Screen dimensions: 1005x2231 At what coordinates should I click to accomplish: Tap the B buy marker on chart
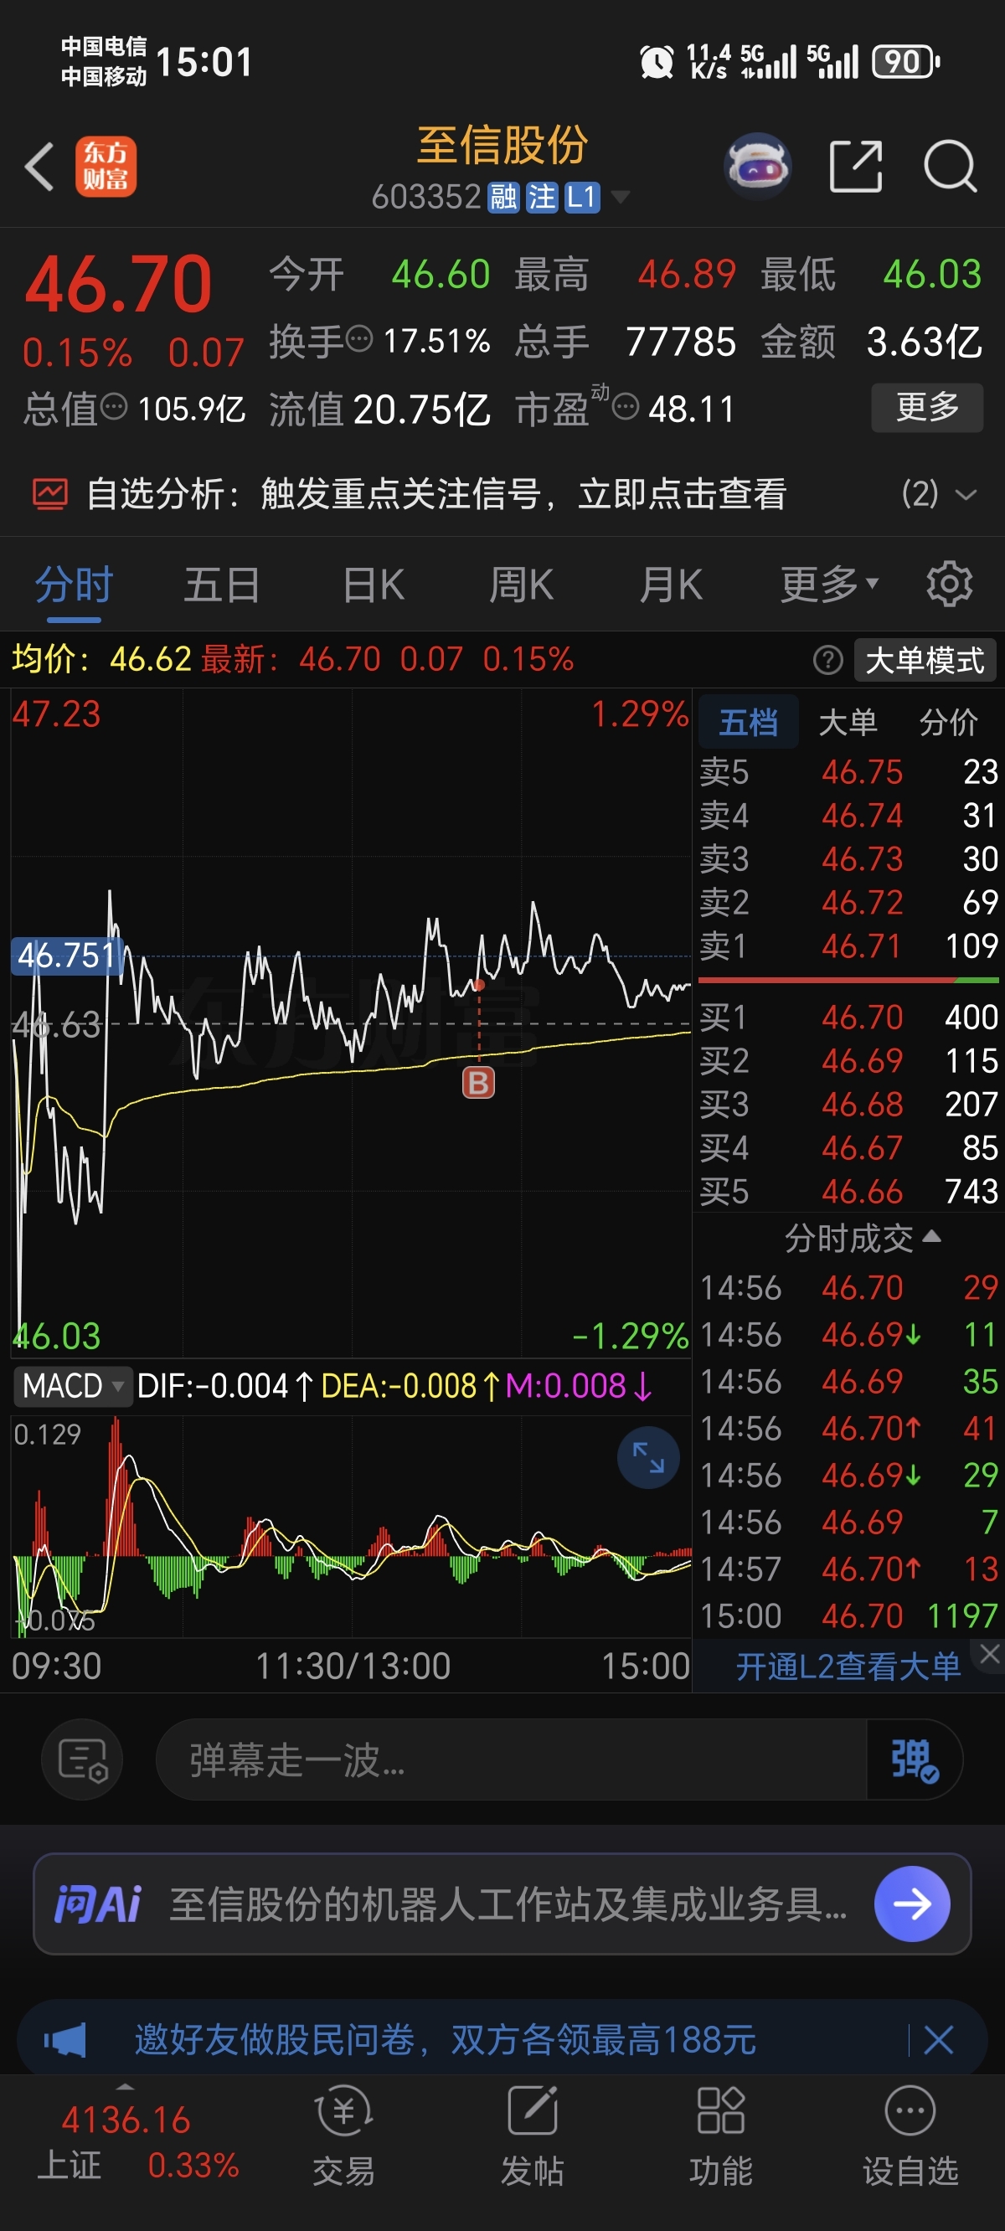point(478,1083)
